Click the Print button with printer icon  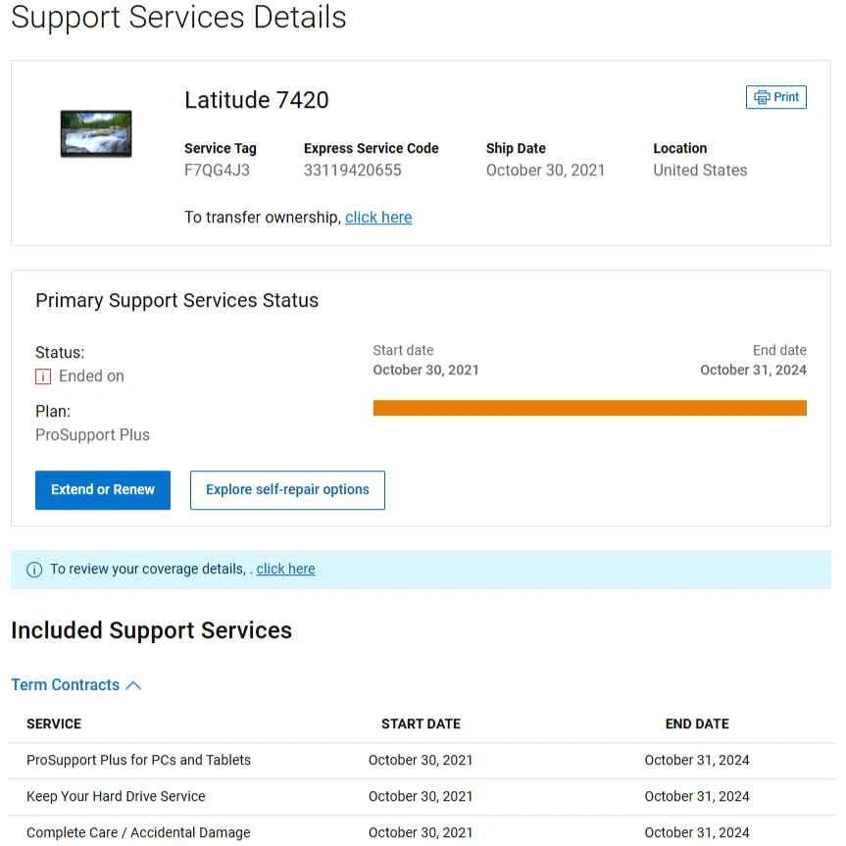pos(775,97)
